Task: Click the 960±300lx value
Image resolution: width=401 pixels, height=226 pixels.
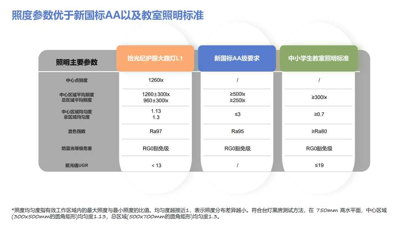Action: click(156, 101)
